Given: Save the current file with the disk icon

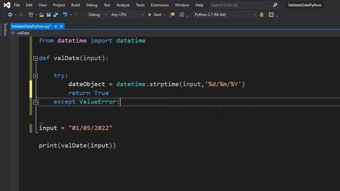Looking at the screenshot, I should (48, 15).
